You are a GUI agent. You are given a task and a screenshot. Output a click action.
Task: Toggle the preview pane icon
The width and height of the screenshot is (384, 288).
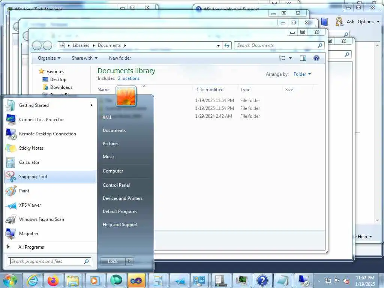point(303,58)
